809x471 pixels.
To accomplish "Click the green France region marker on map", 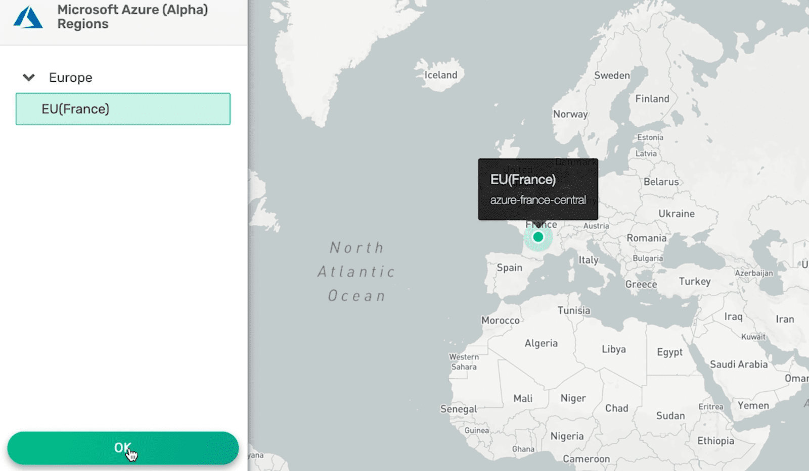I will (x=538, y=237).
